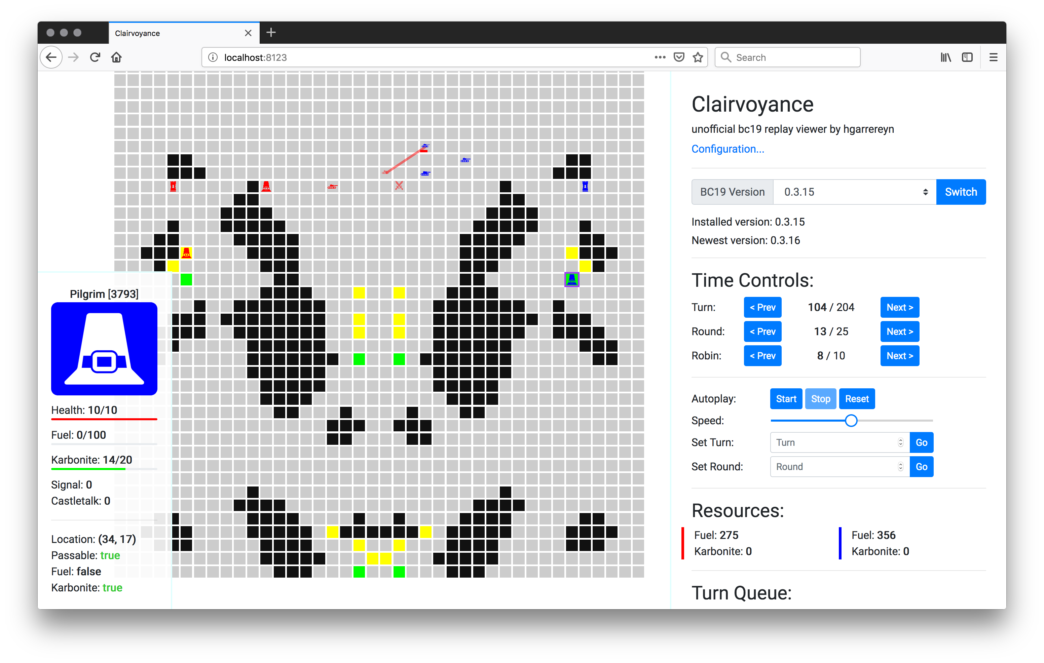Start autoplay of the replay

pos(786,399)
